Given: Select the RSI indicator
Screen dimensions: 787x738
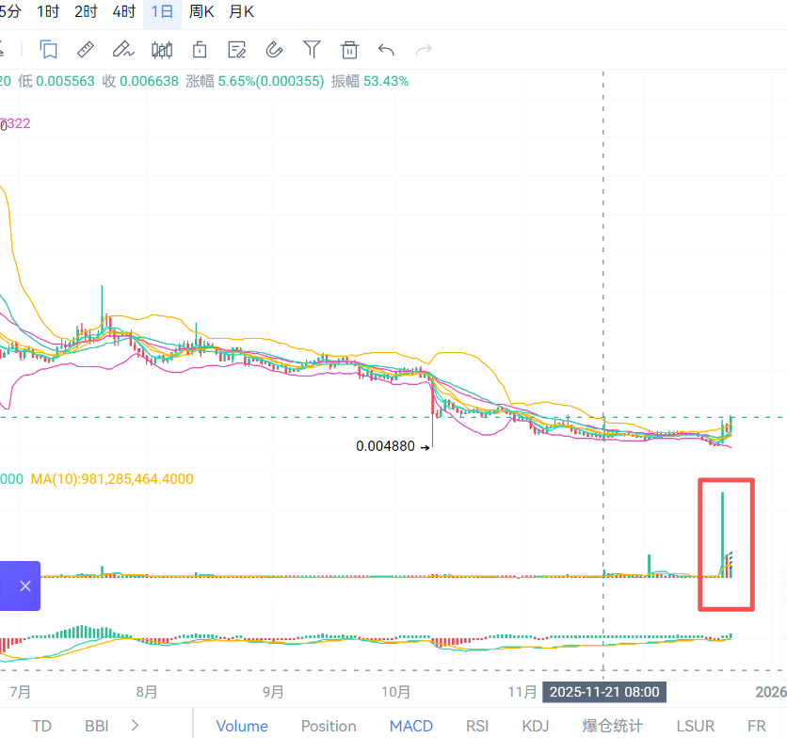Looking at the screenshot, I should click(x=476, y=726).
